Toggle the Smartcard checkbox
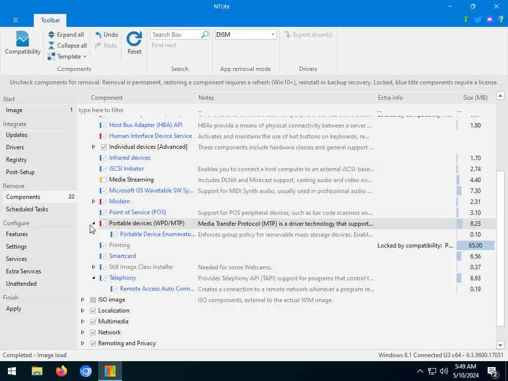 tap(104, 256)
